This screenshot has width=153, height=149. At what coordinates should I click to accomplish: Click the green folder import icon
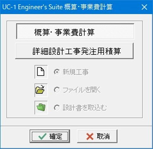pos(41,107)
